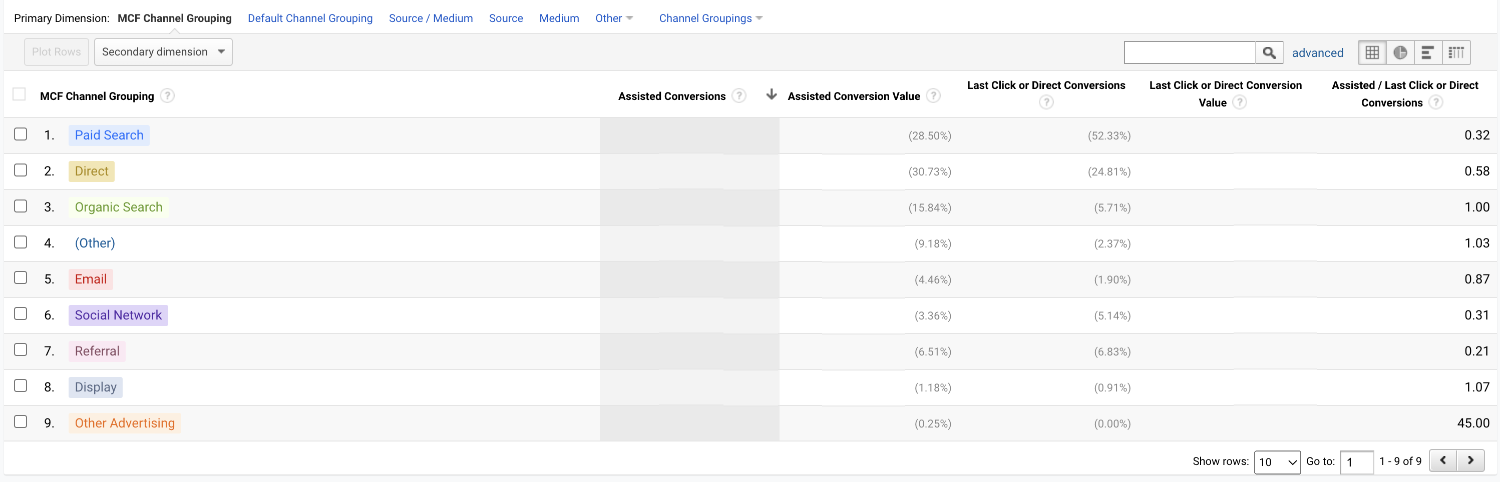Screen dimensions: 1500x482
Task: Select the performance bar view icon
Action: [x=1427, y=53]
